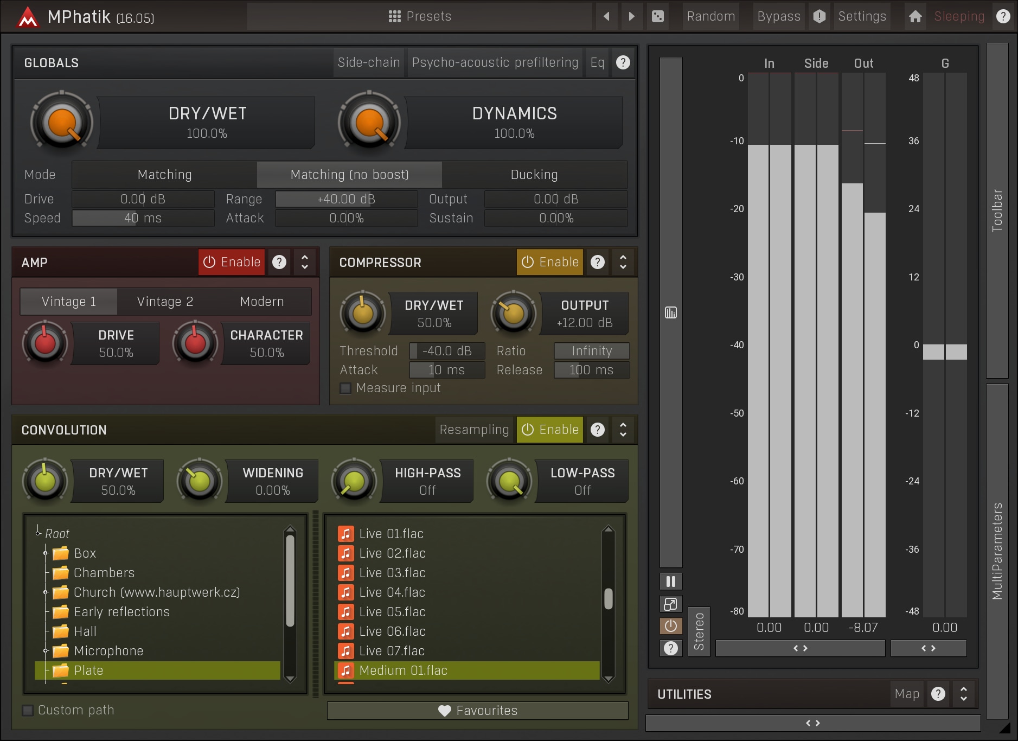This screenshot has width=1018, height=741.
Task: Click the Amp Character red knob
Action: (x=195, y=343)
